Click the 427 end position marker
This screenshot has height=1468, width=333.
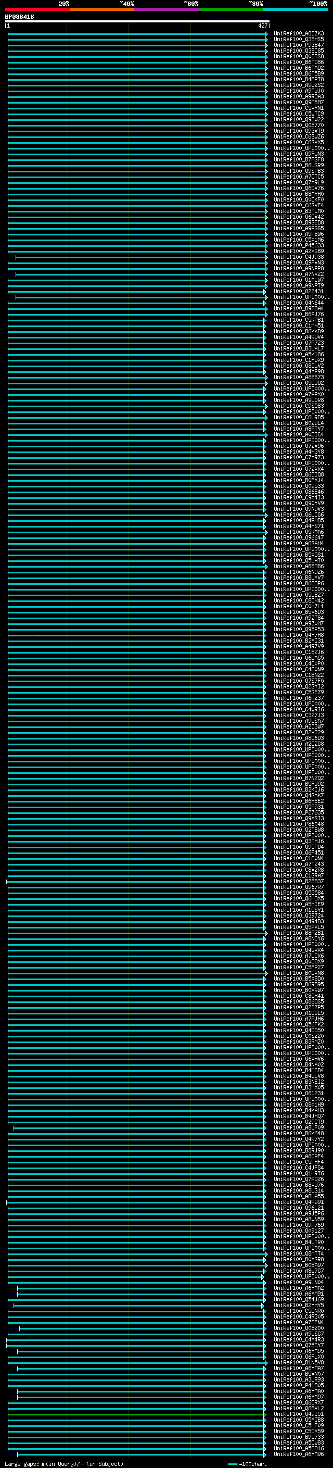tap(262, 26)
